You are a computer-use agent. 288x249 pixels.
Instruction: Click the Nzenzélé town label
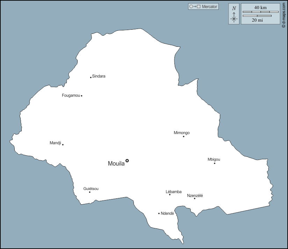[x=196, y=195]
